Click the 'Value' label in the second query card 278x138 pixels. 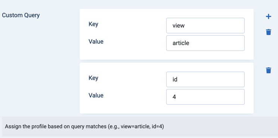click(96, 95)
